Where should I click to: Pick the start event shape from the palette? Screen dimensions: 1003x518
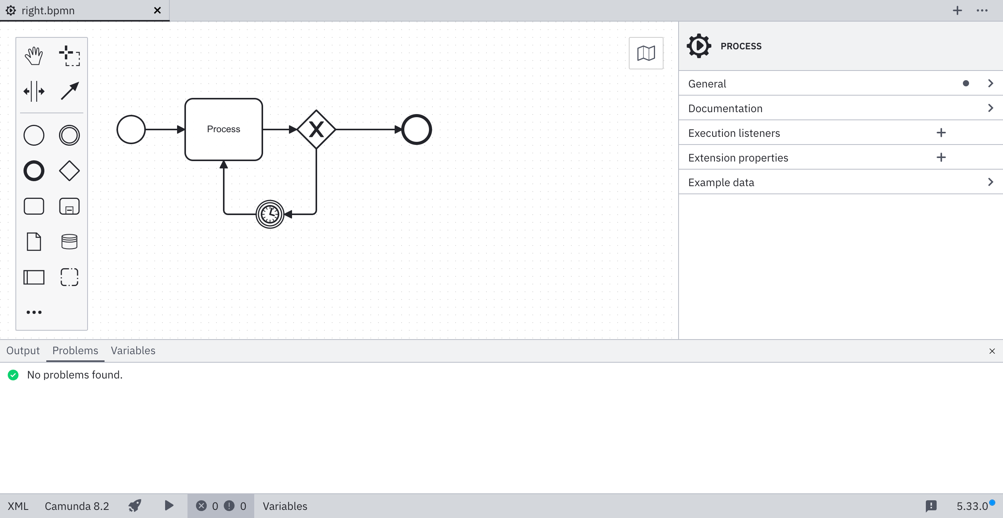click(34, 135)
